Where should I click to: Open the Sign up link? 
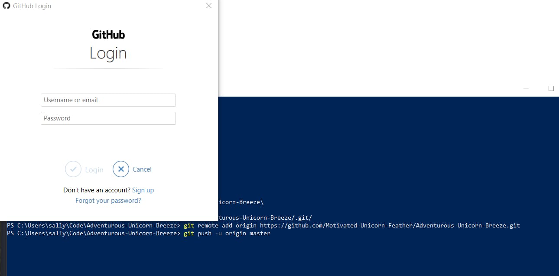143,190
